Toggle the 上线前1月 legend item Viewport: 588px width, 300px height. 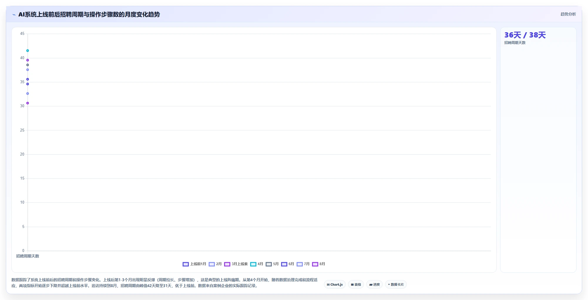194,264
